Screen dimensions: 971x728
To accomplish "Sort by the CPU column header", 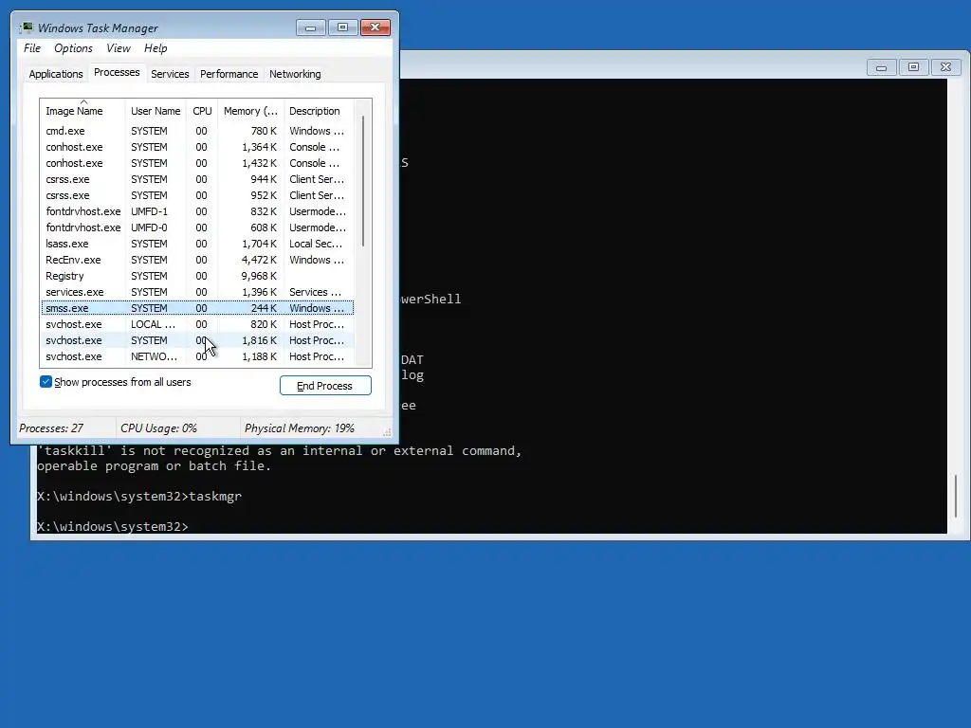I will click(202, 110).
